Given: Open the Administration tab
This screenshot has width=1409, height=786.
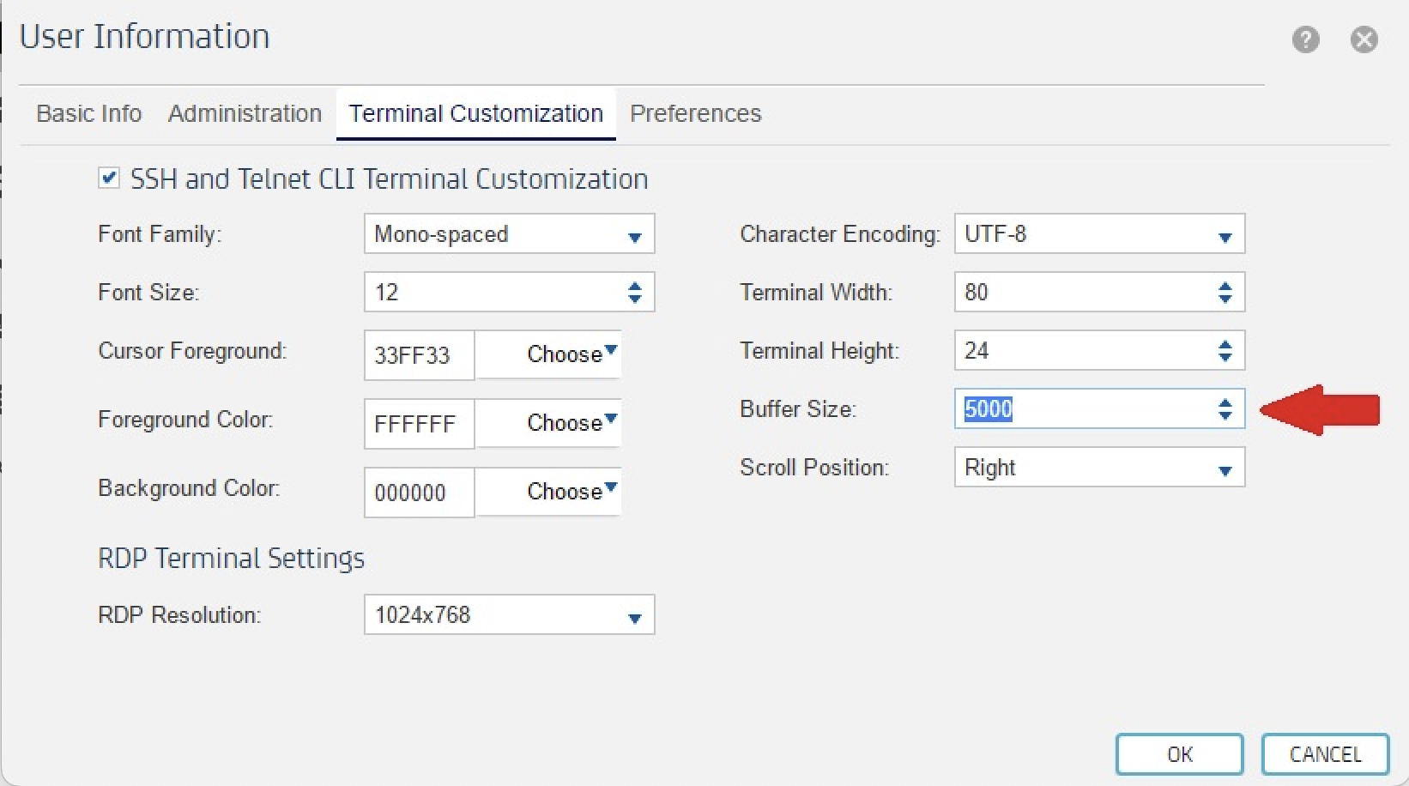Looking at the screenshot, I should [245, 113].
